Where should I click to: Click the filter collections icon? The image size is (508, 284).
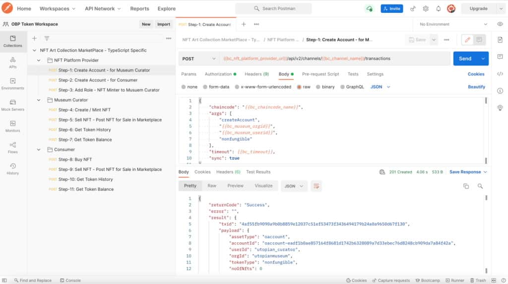(x=47, y=38)
